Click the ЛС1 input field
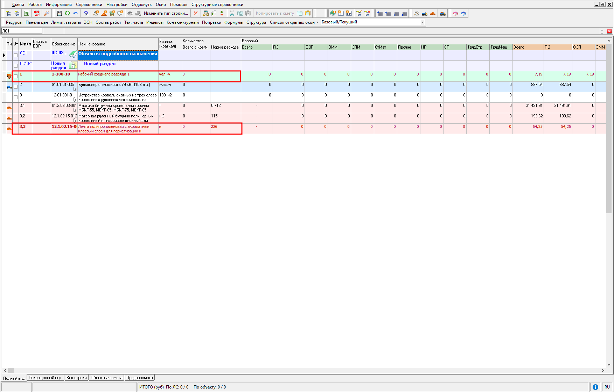This screenshot has height=392, width=614. tap(22, 31)
